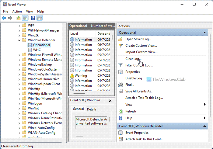Close the Event 5000 preview pane
Image resolution: width=213 pixels, height=149 pixels.
click(x=110, y=101)
